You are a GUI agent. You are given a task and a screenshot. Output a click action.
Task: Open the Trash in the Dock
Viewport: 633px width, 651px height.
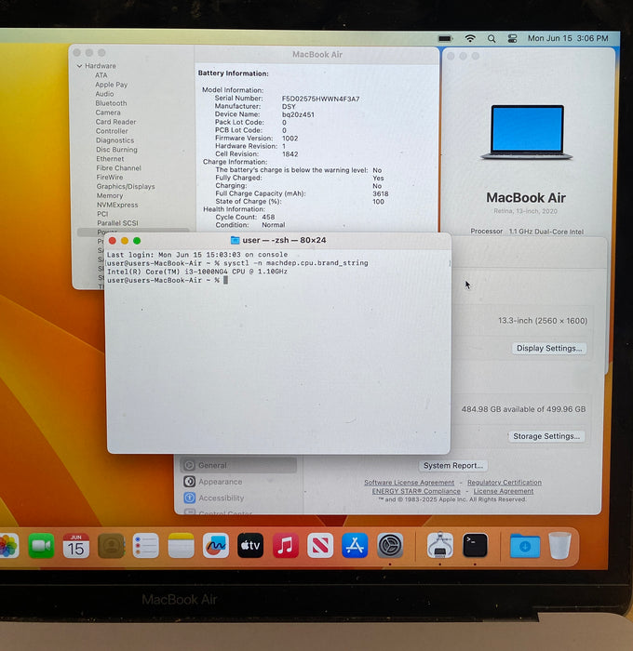point(559,545)
